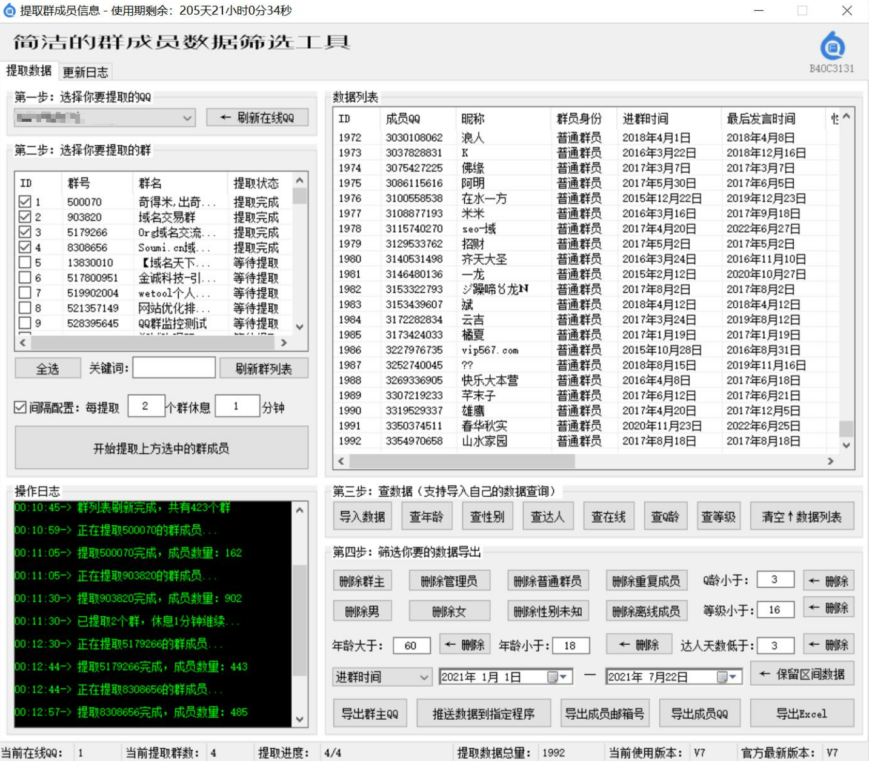
Task: Expand the end date dropdown arrow
Action: pyautogui.click(x=734, y=677)
